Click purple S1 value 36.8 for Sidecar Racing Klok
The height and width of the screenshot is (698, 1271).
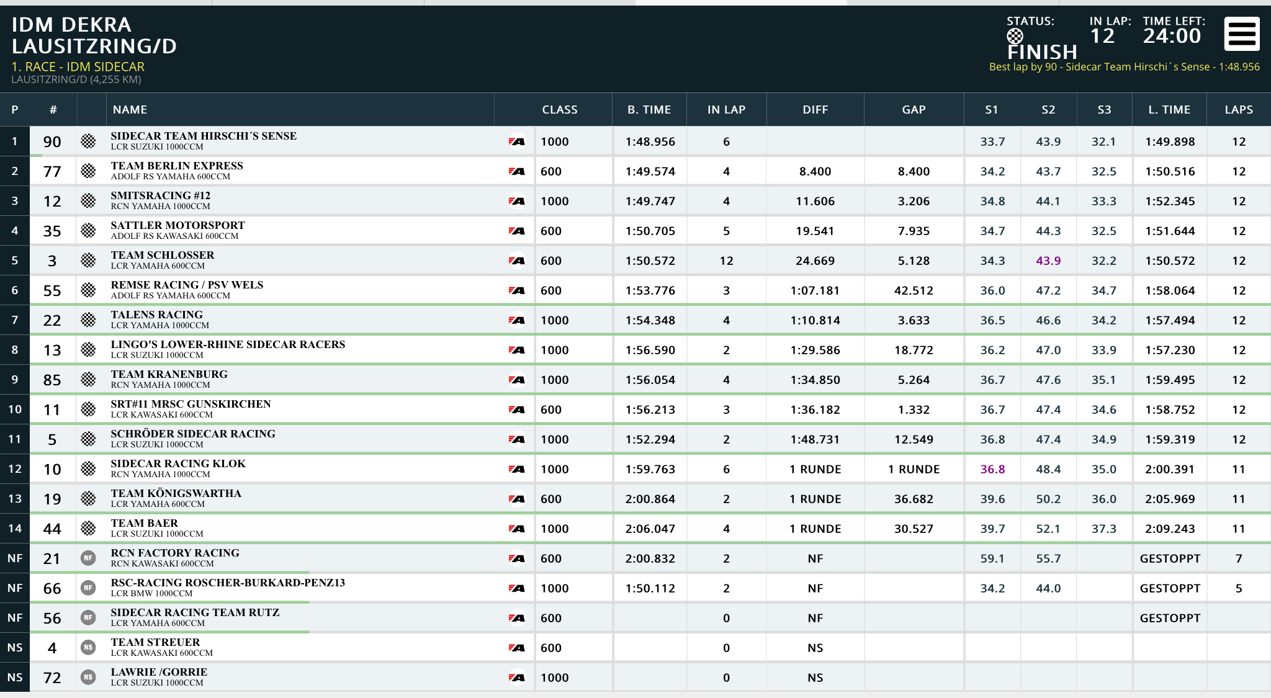pyautogui.click(x=992, y=469)
